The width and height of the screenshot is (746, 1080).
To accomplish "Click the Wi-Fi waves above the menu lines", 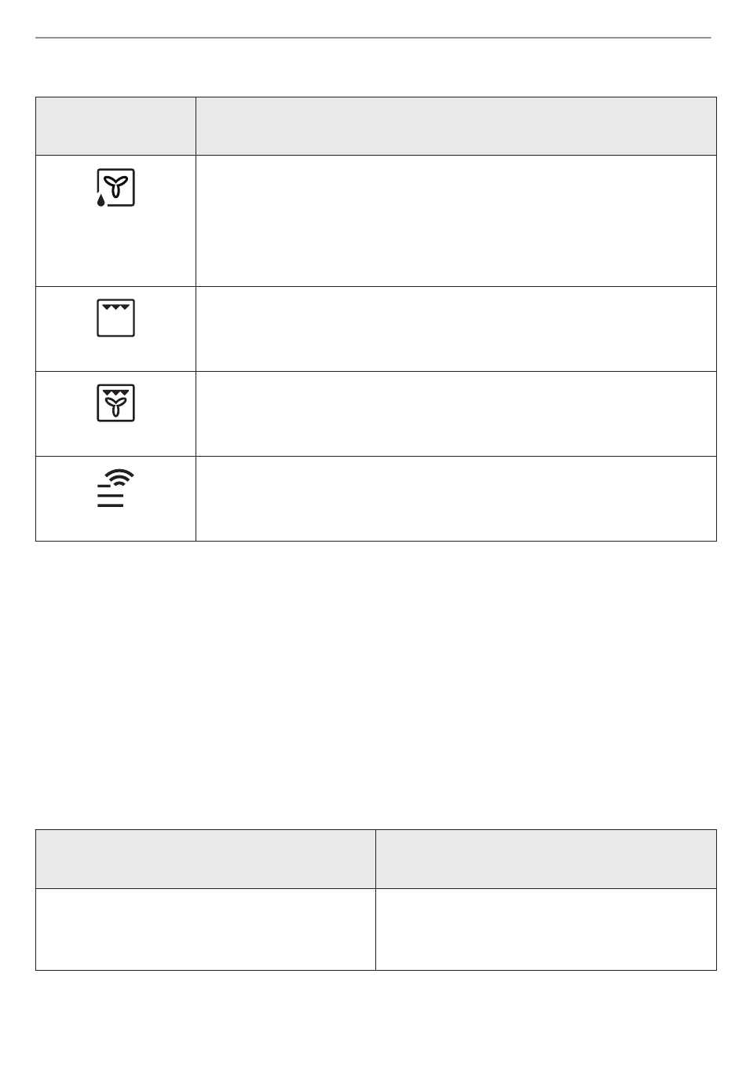I will (124, 477).
